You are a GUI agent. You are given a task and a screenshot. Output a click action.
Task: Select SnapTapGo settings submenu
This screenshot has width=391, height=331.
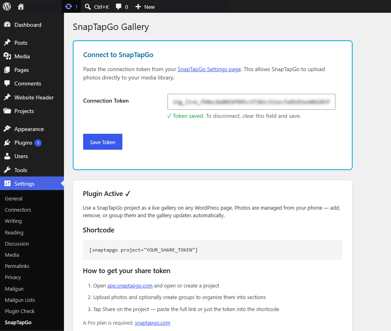pyautogui.click(x=18, y=322)
